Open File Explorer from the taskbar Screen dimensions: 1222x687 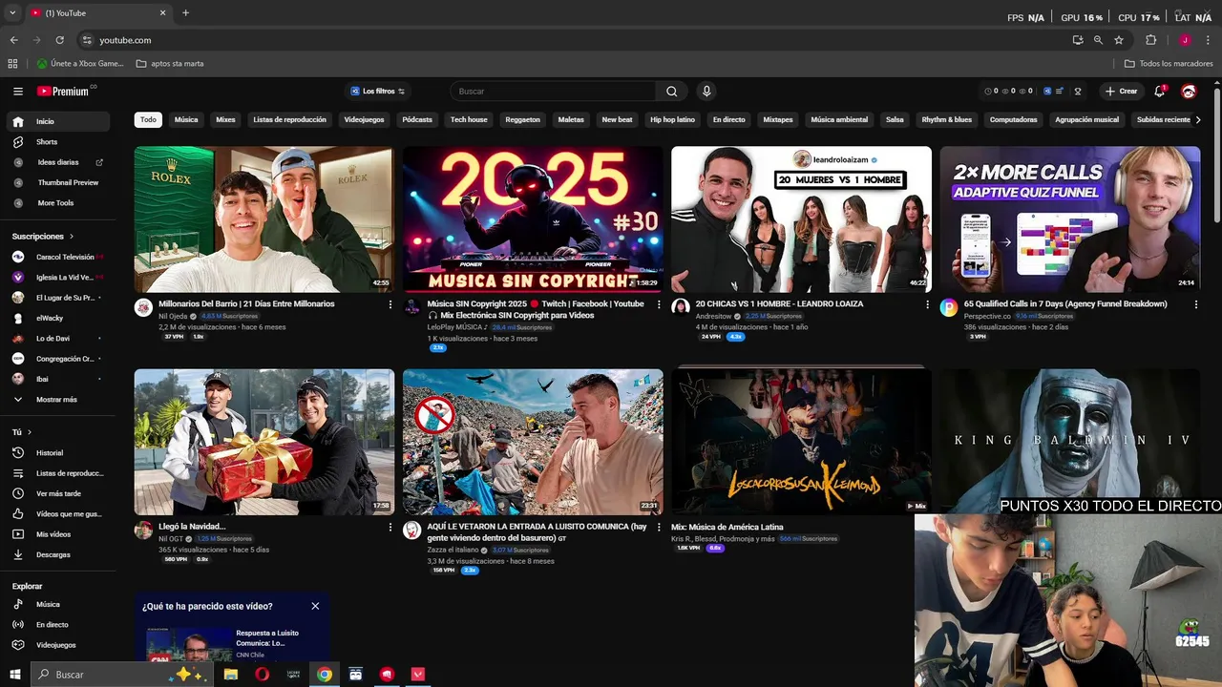231,675
